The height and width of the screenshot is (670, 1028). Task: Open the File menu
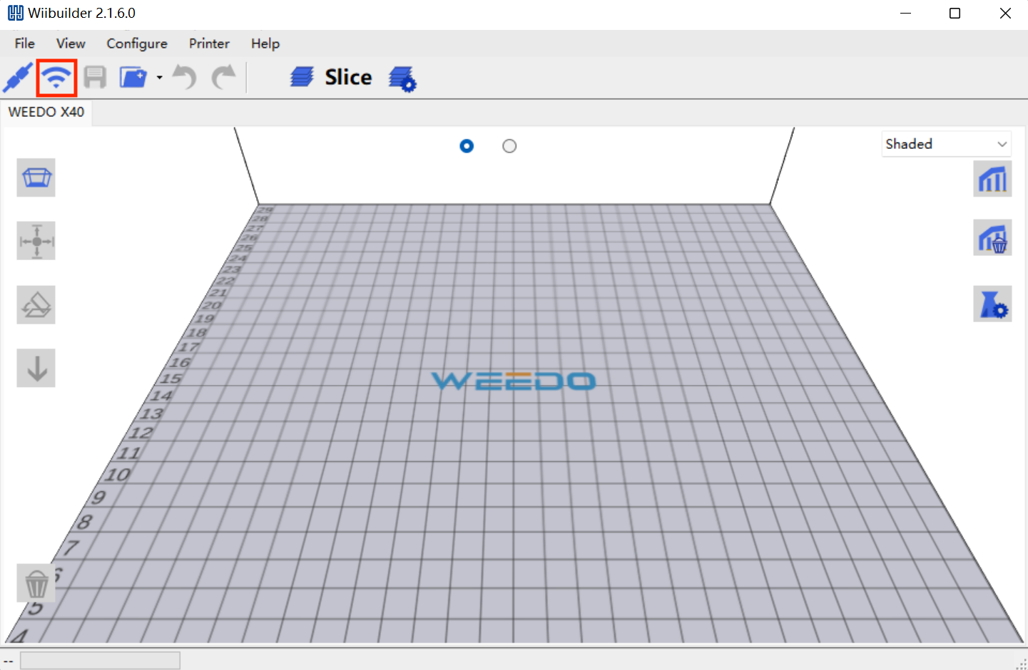(25, 43)
